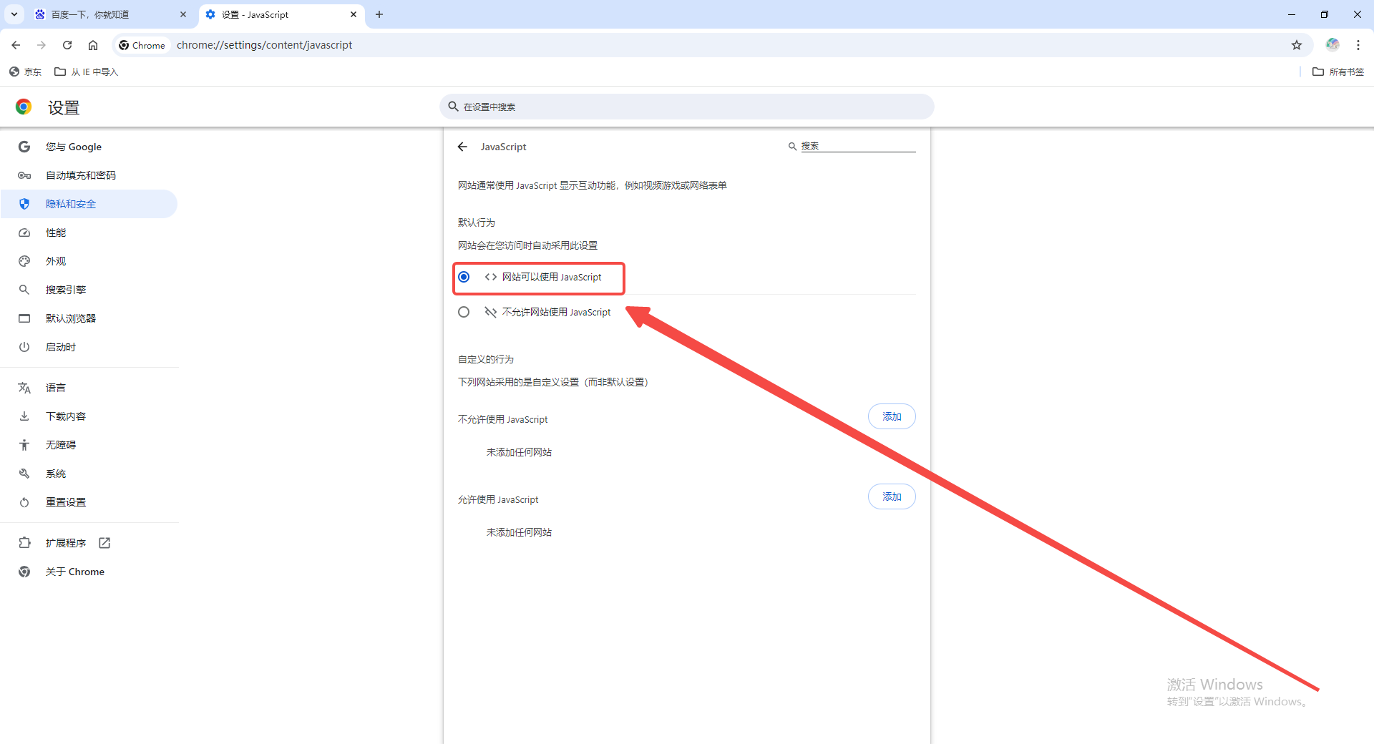Select 网站可以使用 JavaScript radio button
The image size is (1374, 744).
click(x=464, y=277)
